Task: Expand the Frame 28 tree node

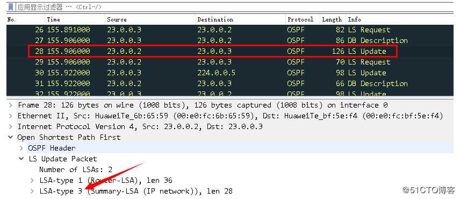Action: coord(11,105)
